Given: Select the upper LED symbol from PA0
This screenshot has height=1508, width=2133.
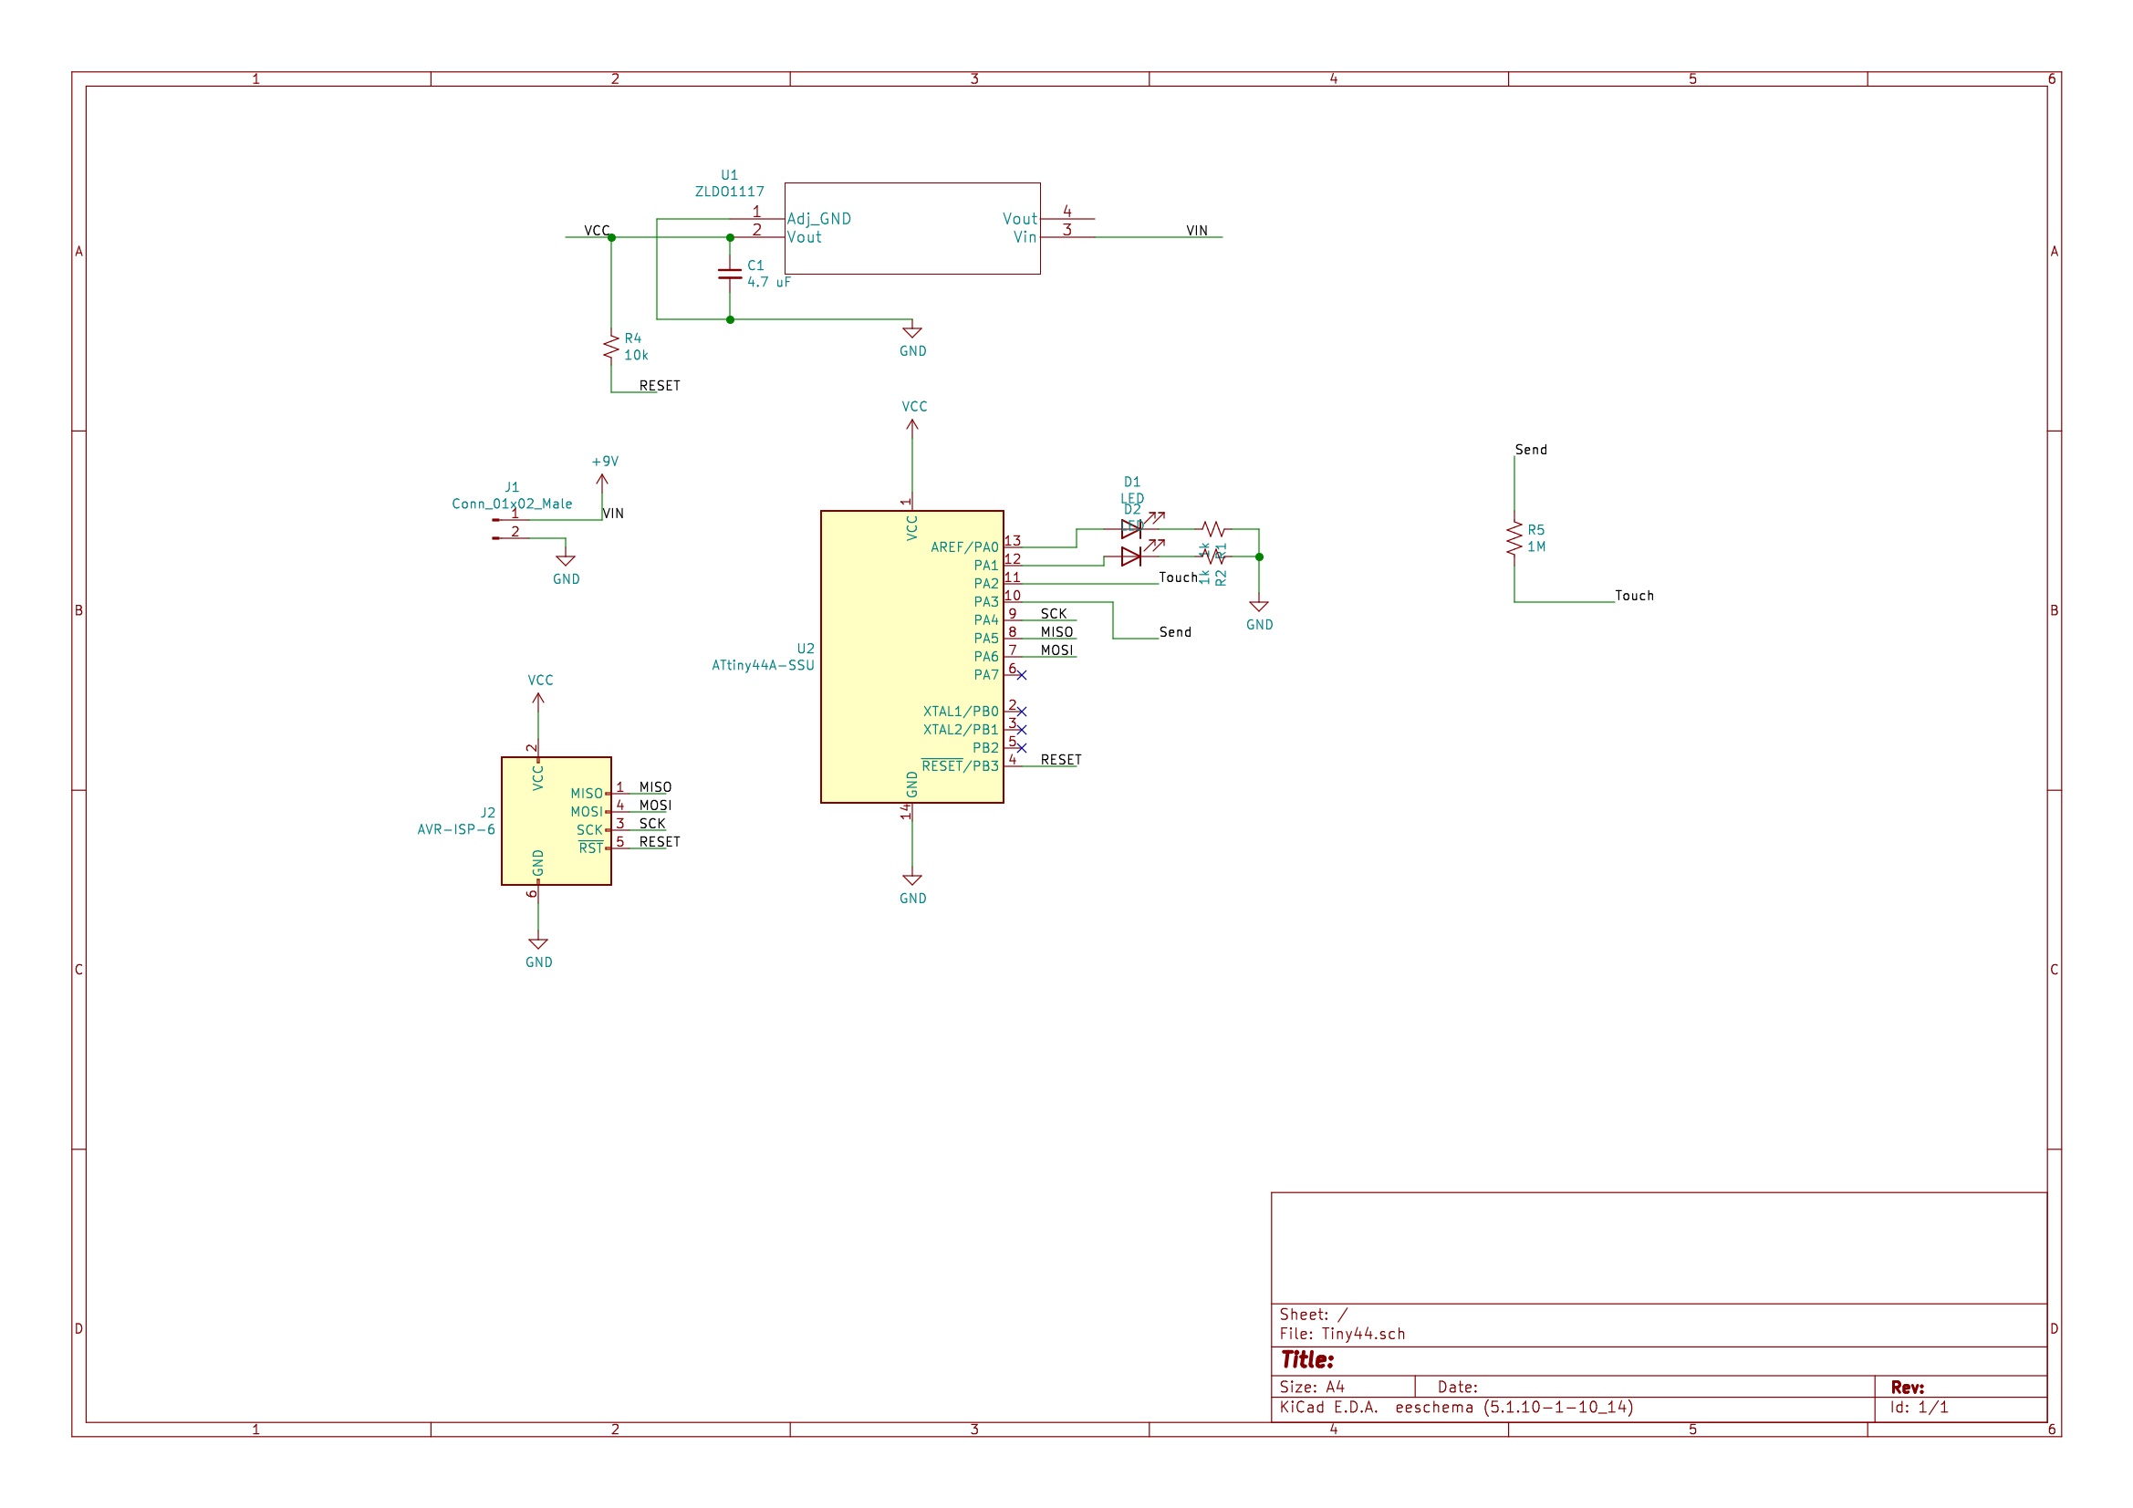Looking at the screenshot, I should 1131,529.
